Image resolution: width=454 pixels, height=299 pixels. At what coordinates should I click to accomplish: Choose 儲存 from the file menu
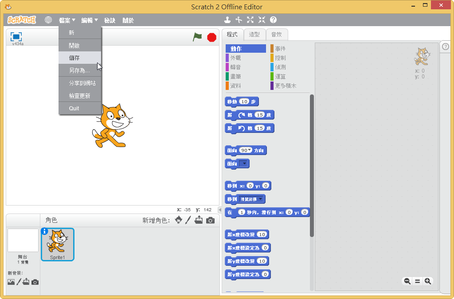pyautogui.click(x=80, y=58)
